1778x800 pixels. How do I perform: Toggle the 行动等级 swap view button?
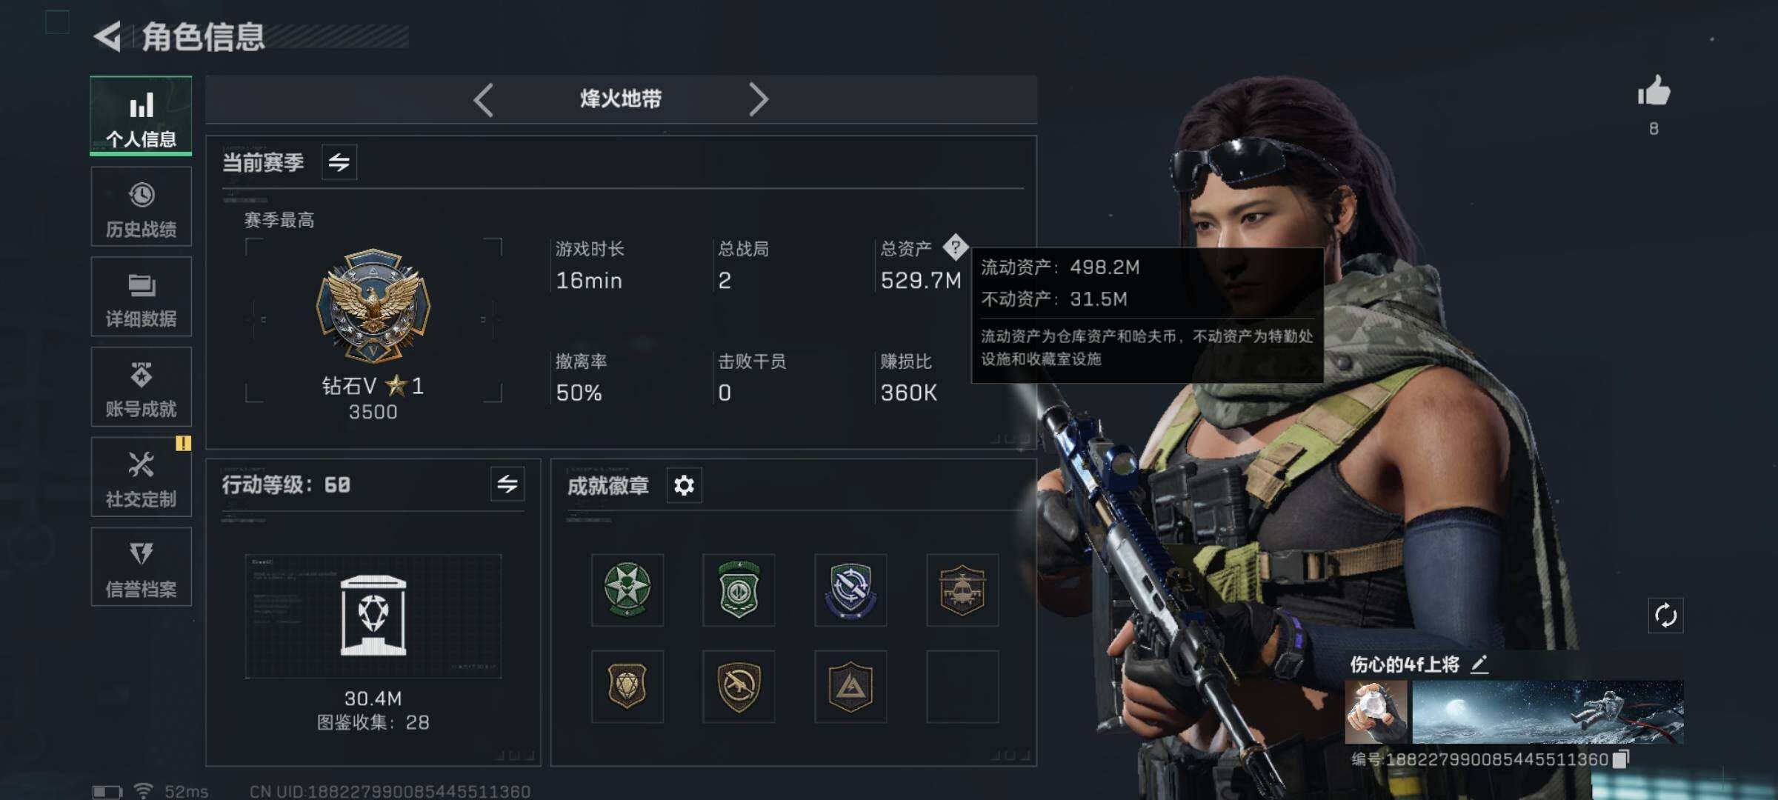point(507,484)
